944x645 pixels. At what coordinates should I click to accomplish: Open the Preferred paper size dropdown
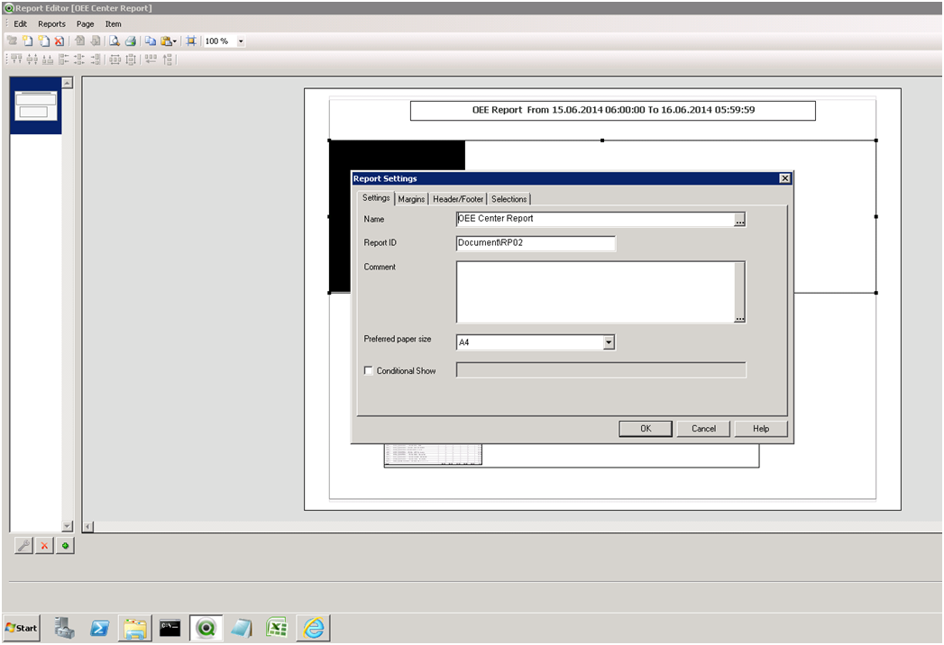pos(609,342)
